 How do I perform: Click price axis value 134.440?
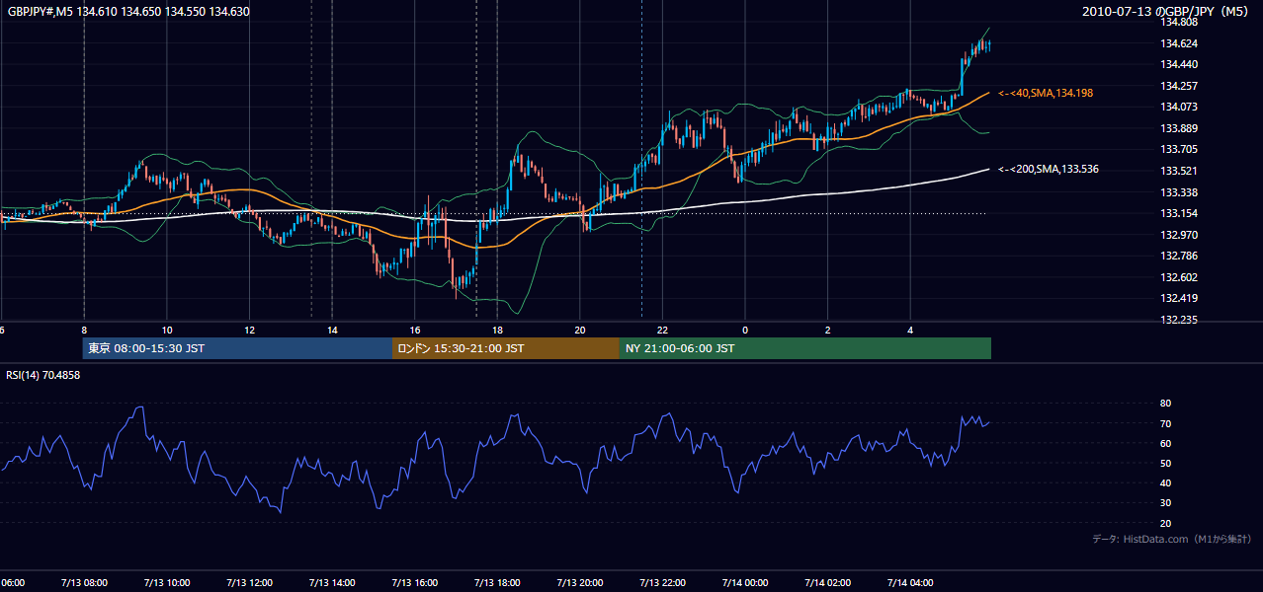(1180, 64)
